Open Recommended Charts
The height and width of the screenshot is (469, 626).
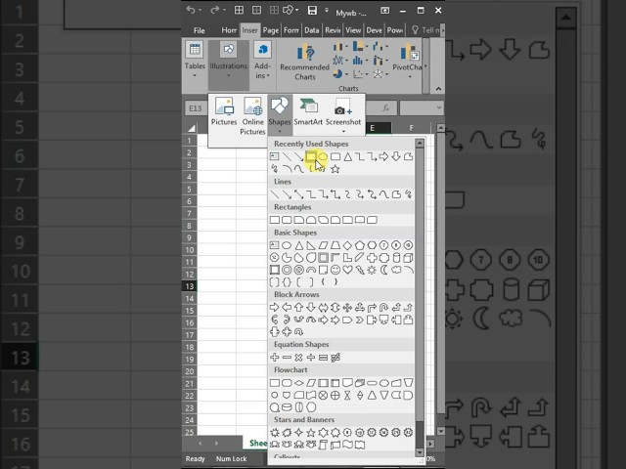304,63
